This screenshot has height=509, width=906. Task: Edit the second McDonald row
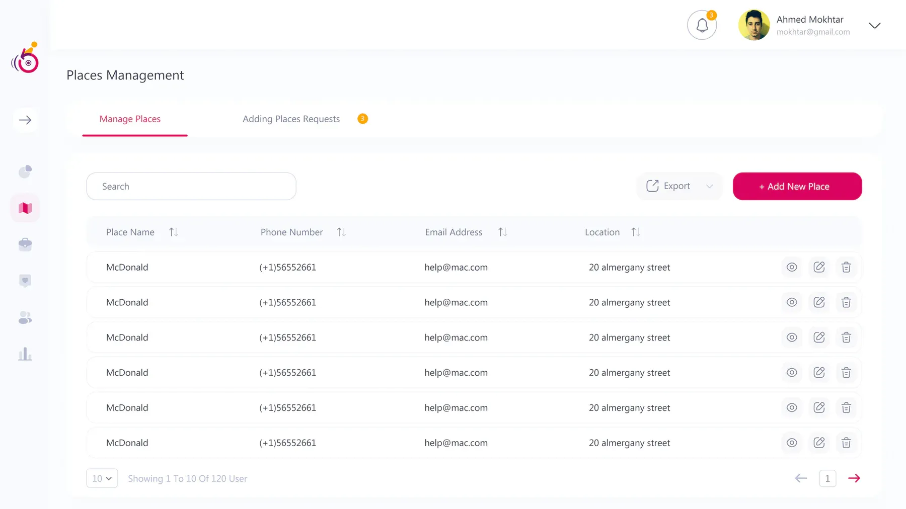click(819, 302)
